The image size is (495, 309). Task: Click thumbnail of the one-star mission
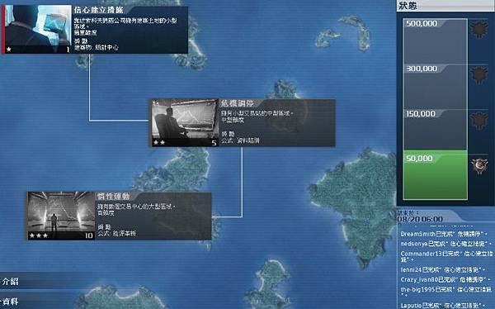(38, 29)
